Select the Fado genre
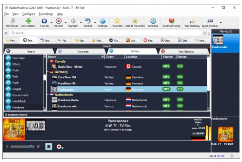 pos(24,70)
